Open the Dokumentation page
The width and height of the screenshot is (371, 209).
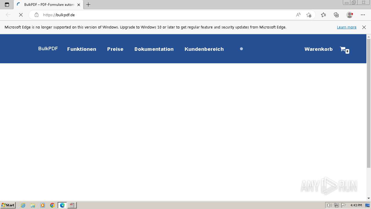pyautogui.click(x=154, y=49)
